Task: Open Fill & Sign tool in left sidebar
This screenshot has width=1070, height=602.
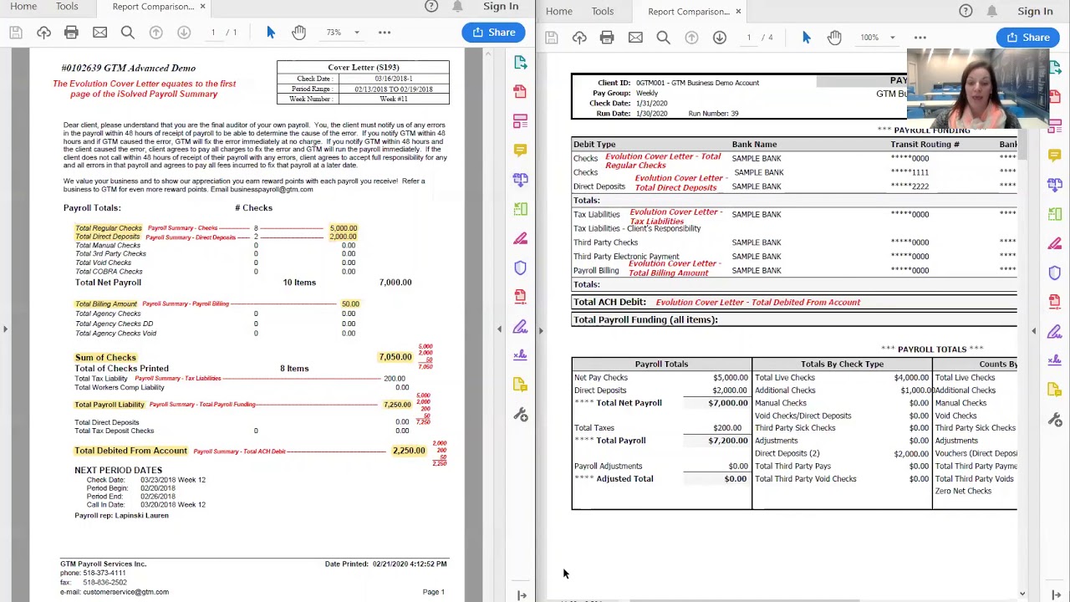Action: click(x=520, y=327)
